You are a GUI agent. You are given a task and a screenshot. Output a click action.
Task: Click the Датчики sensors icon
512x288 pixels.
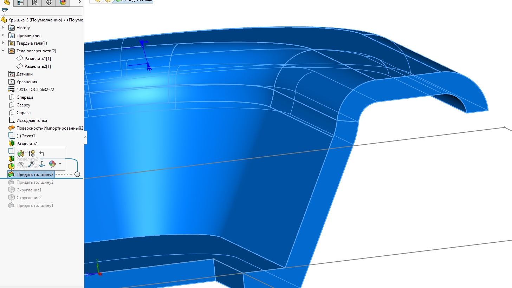point(12,74)
